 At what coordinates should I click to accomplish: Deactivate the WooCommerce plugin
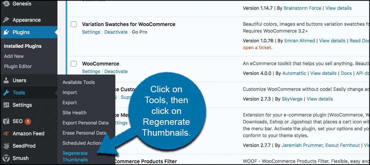click(116, 71)
